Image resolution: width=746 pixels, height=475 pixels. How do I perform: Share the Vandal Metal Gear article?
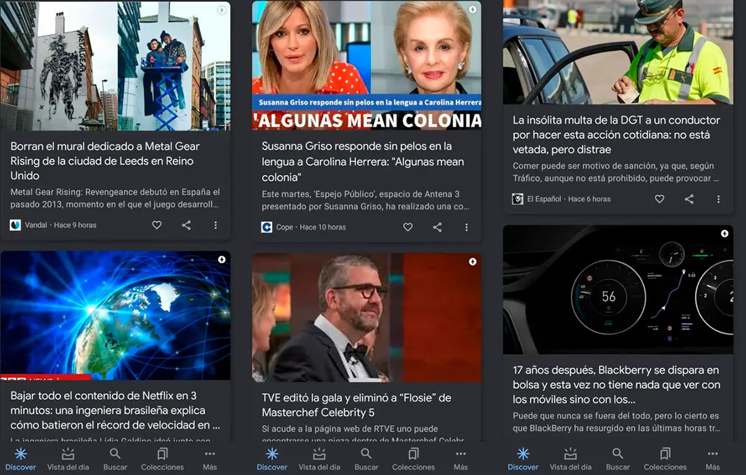click(x=186, y=225)
